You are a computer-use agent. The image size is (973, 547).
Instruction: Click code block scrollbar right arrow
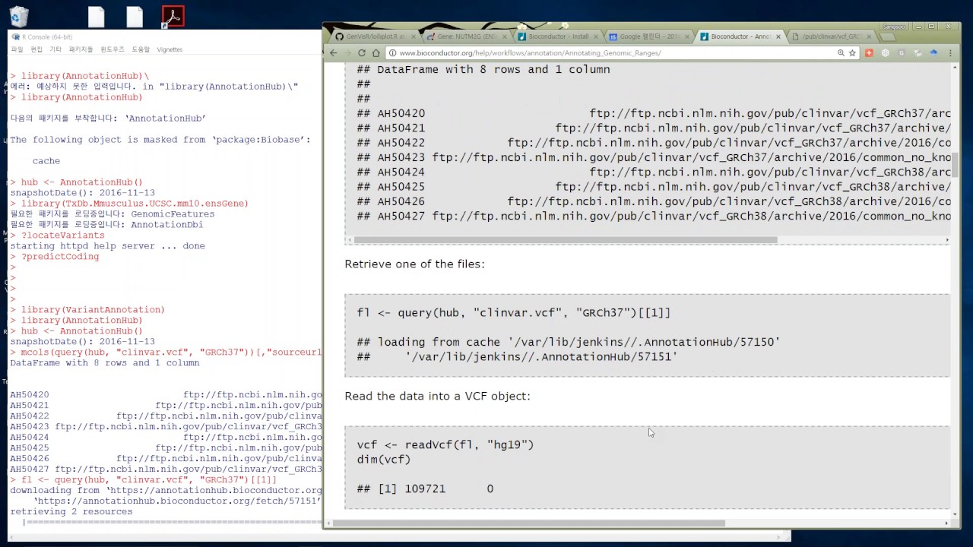[x=946, y=240]
